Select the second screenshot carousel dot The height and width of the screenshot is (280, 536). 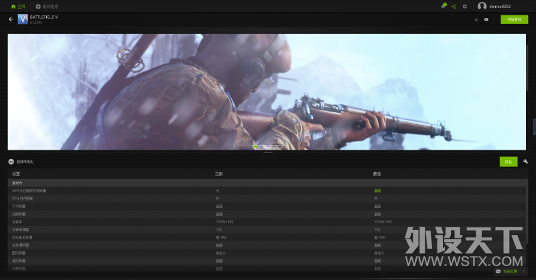(262, 146)
